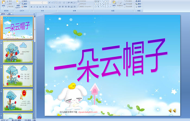Switch to the Outline (大纲) pane tab

tap(9, 14)
